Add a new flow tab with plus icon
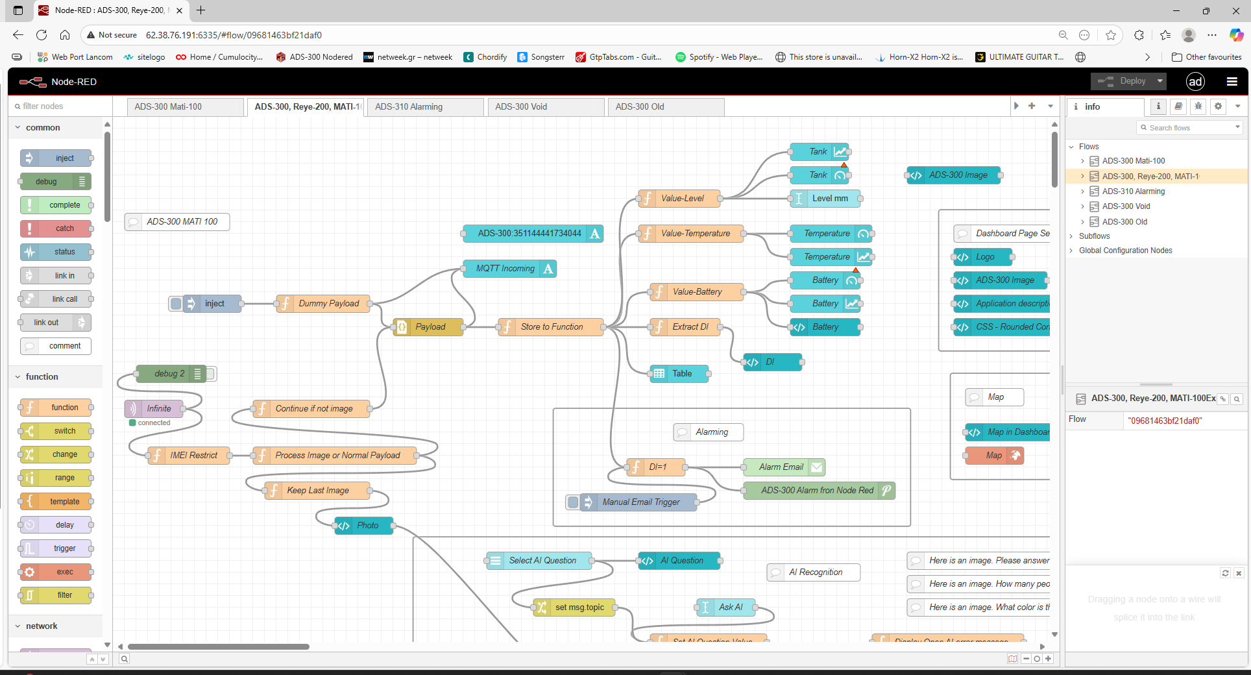This screenshot has width=1251, height=675. (x=1032, y=106)
